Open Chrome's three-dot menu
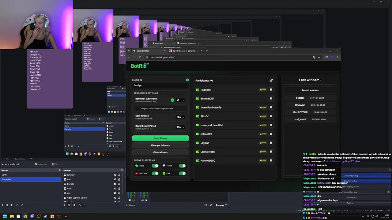 (x=338, y=57)
